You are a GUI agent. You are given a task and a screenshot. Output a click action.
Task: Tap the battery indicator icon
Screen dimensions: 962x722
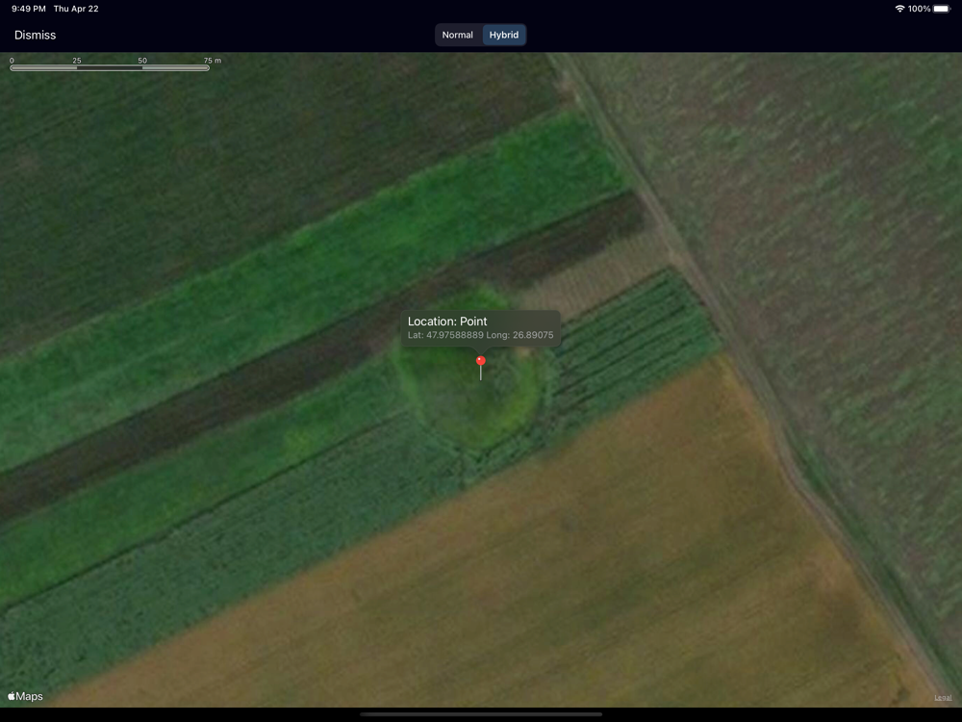click(942, 9)
